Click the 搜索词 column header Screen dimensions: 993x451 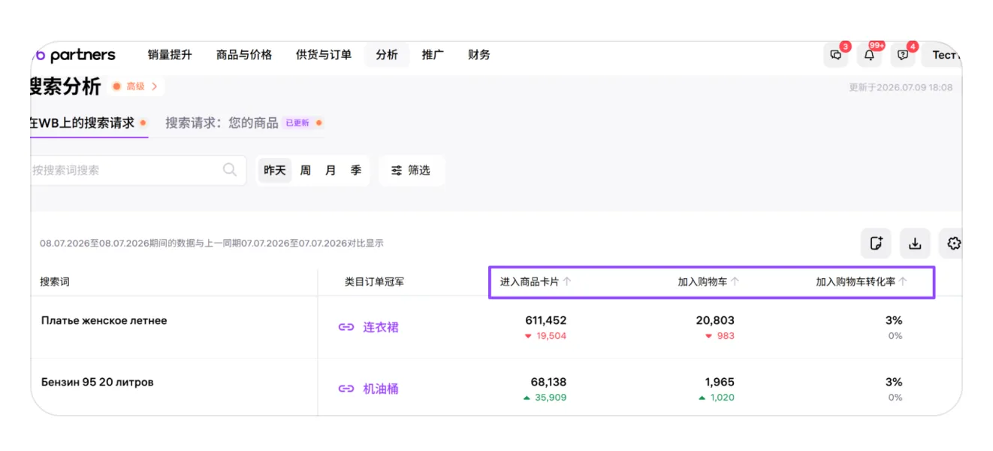point(55,282)
